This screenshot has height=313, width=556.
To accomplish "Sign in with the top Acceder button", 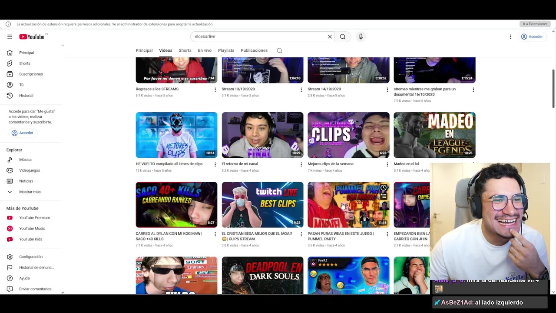I will [x=532, y=37].
